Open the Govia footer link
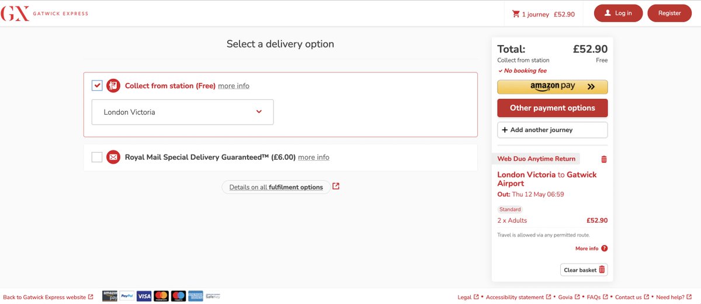 click(569, 297)
